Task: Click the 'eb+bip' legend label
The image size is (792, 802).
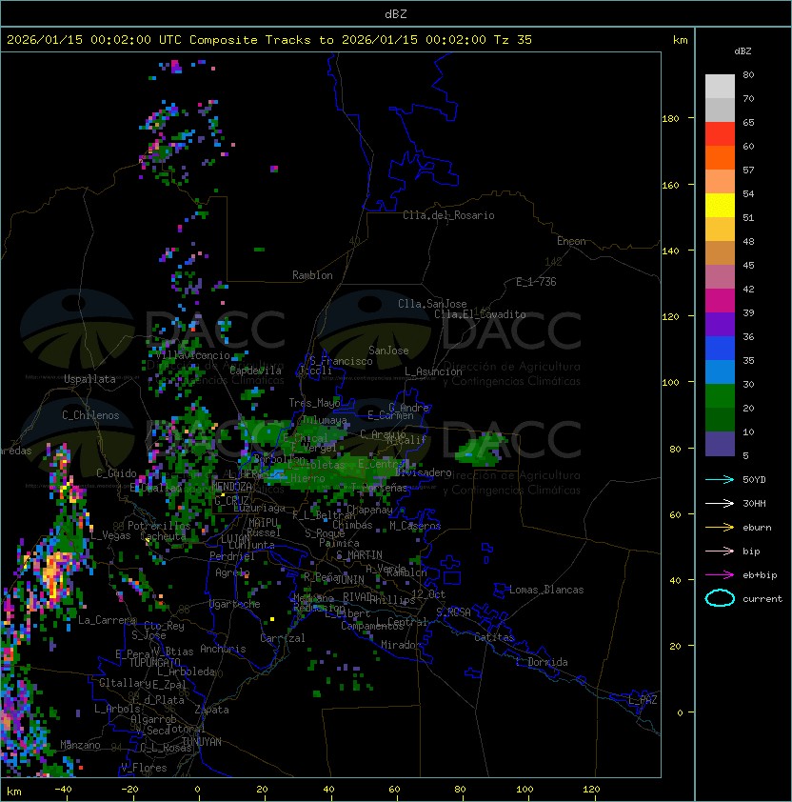Action: (x=760, y=575)
